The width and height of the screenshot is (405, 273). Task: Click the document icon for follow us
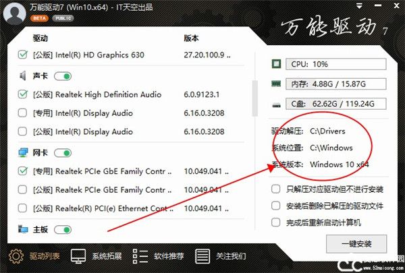pyautogui.click(x=202, y=256)
